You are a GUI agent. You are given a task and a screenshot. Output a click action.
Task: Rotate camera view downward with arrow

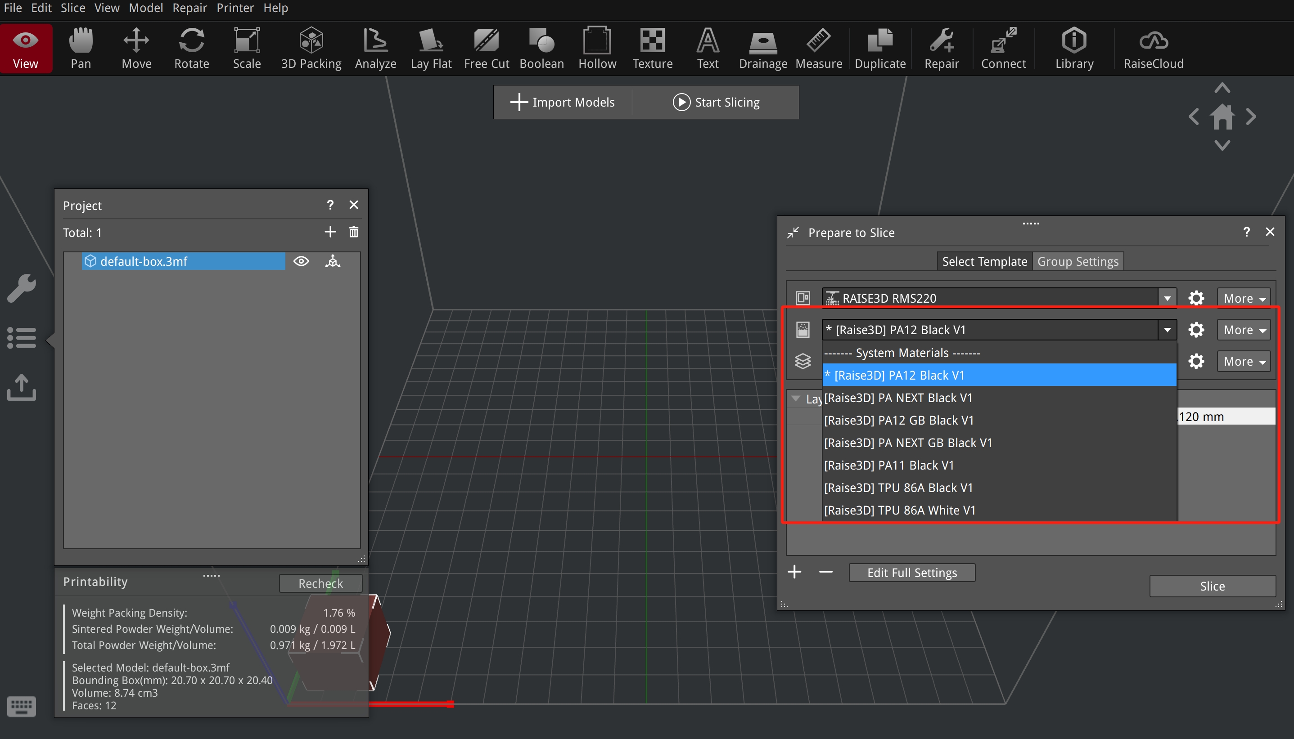click(x=1222, y=146)
